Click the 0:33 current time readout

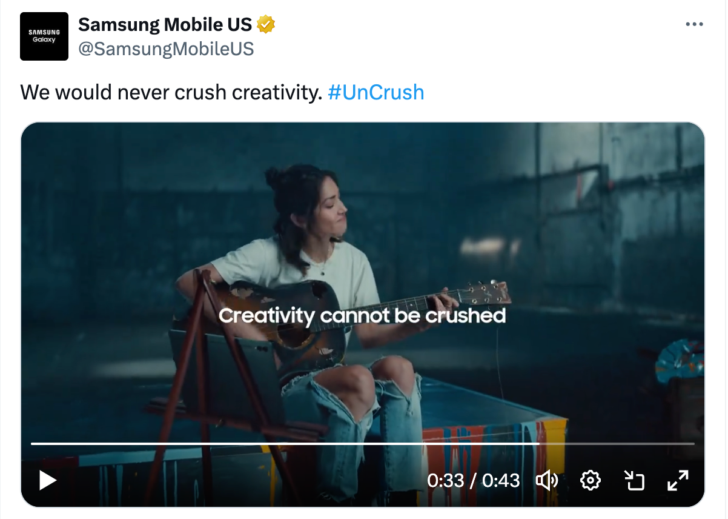[445, 481]
